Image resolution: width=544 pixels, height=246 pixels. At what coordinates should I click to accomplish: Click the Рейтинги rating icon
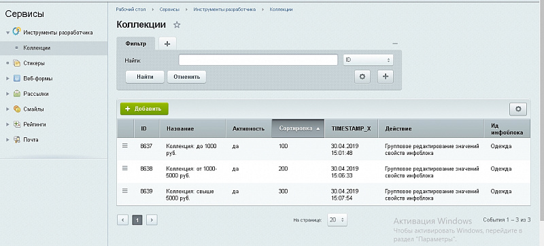[x=16, y=124]
